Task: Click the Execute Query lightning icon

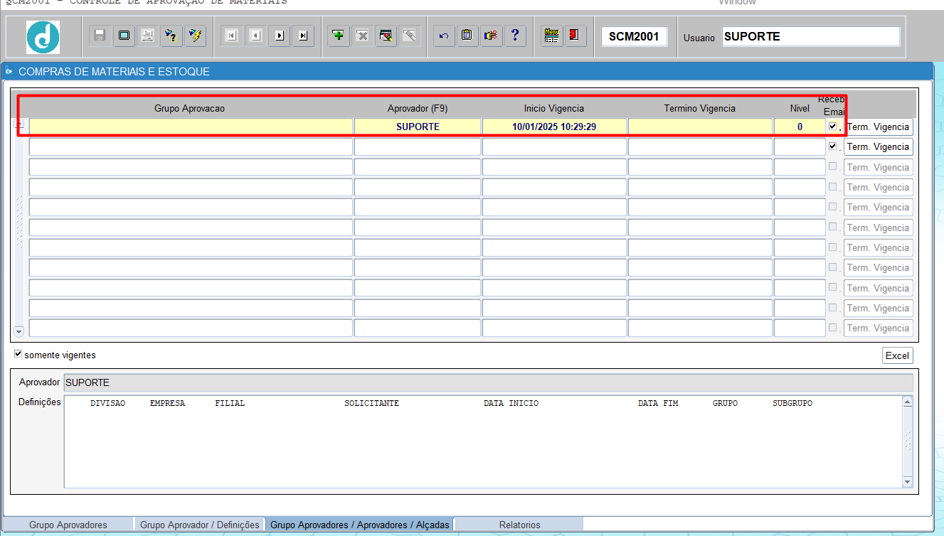Action: 196,36
